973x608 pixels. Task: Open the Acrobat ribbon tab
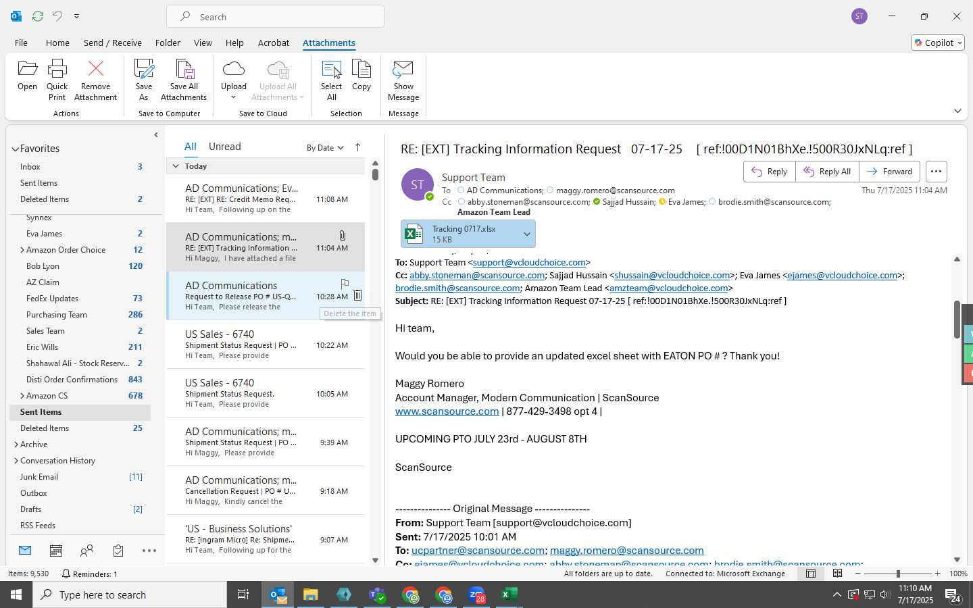(x=274, y=43)
